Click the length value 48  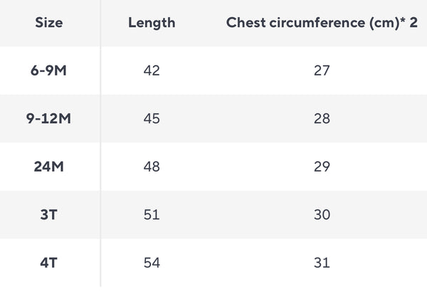tap(152, 167)
